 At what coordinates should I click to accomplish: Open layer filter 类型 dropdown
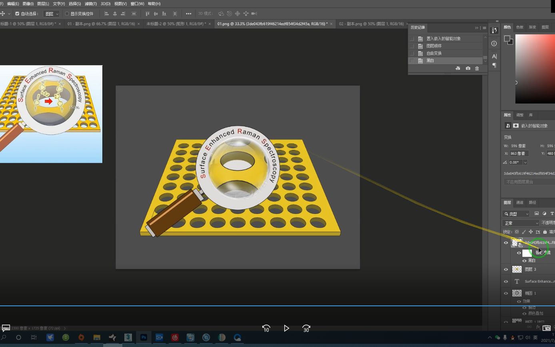pos(516,214)
